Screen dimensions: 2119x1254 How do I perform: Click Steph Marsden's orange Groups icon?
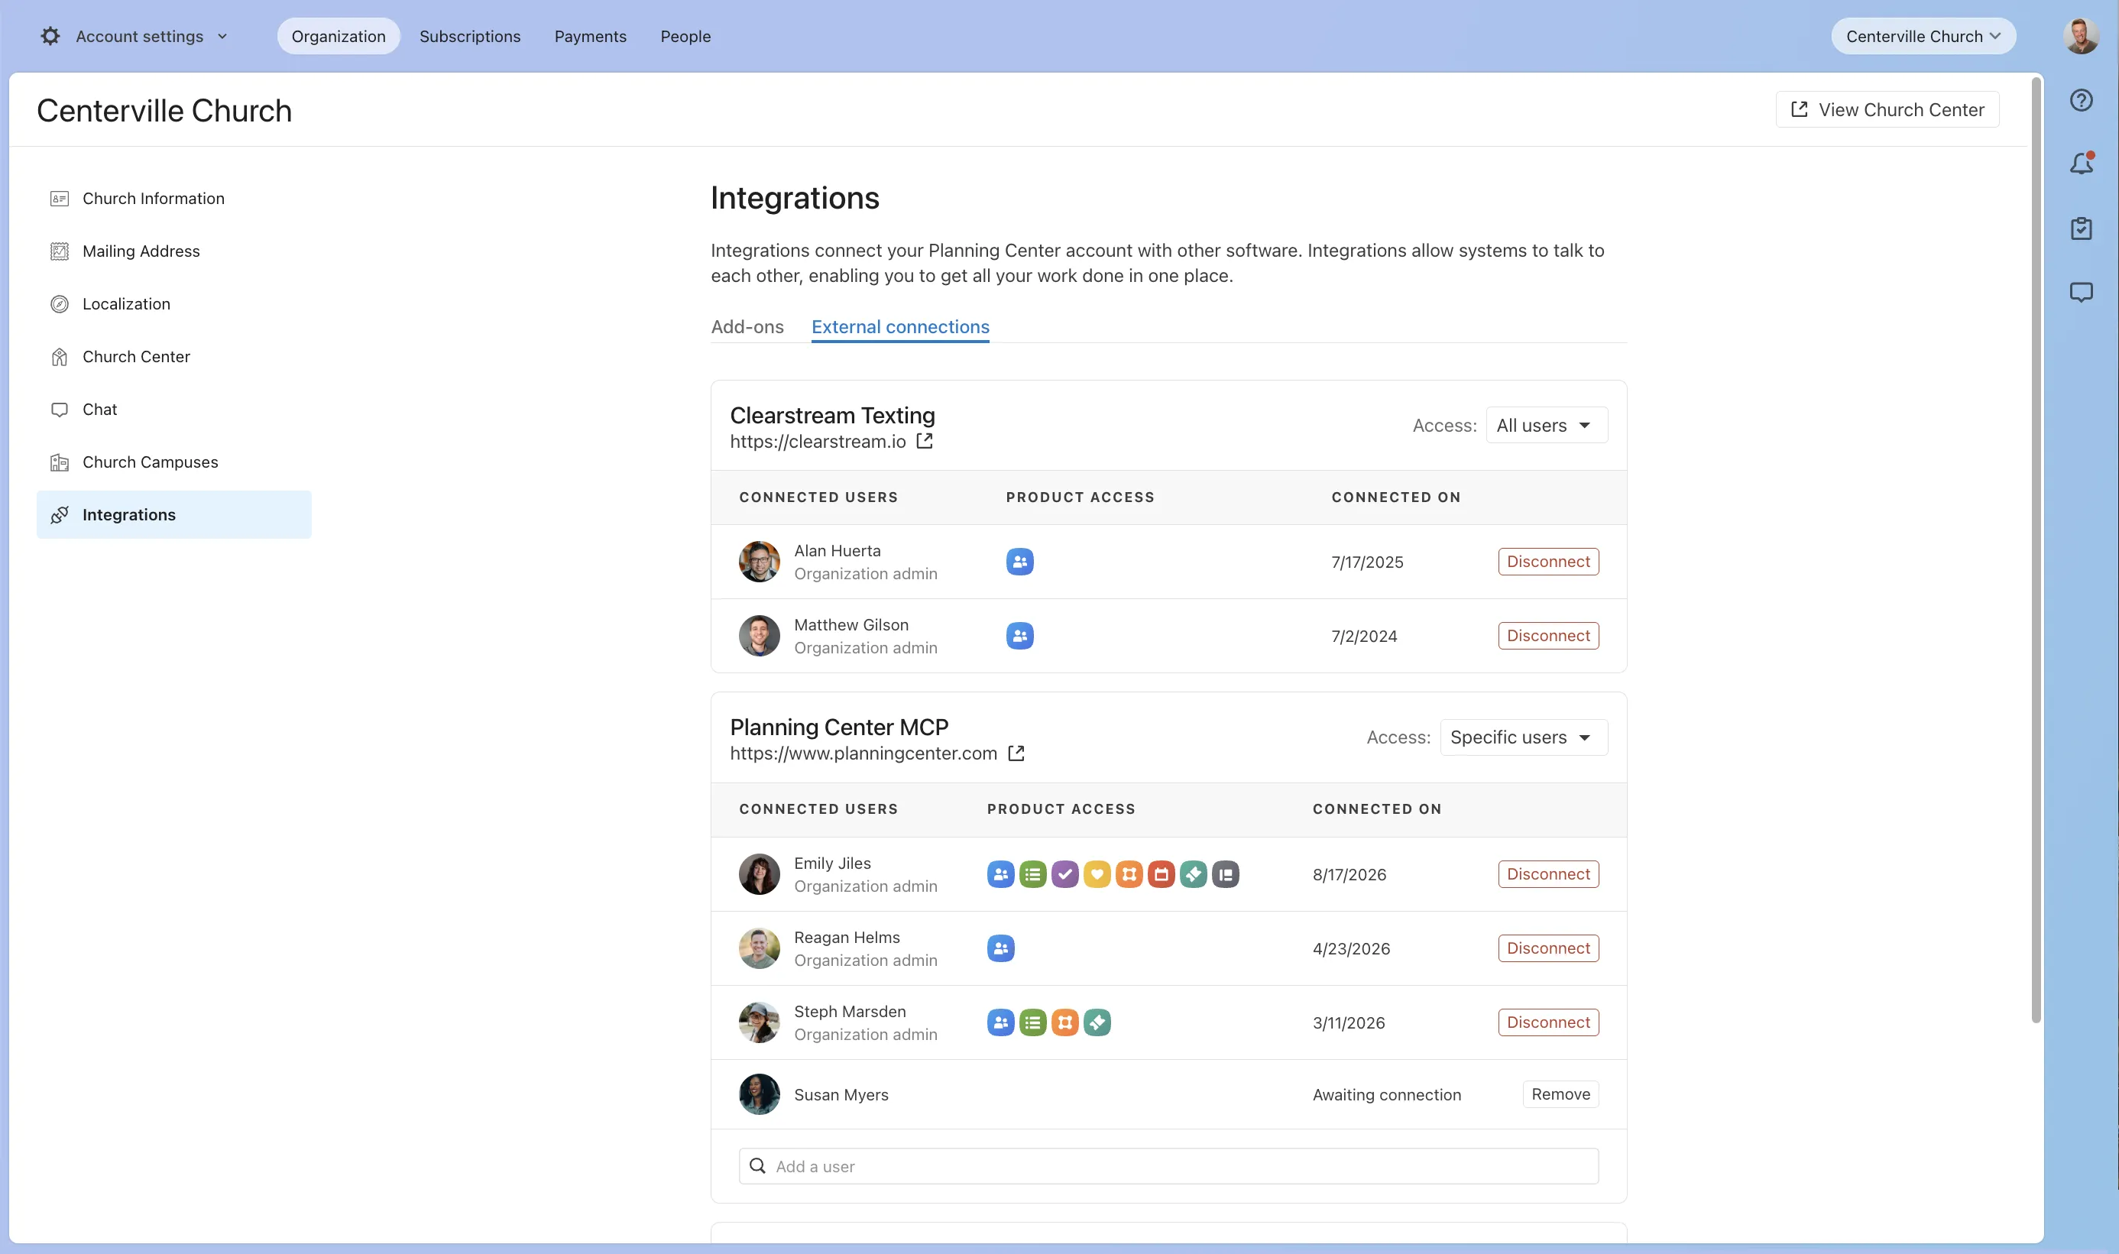1065,1023
